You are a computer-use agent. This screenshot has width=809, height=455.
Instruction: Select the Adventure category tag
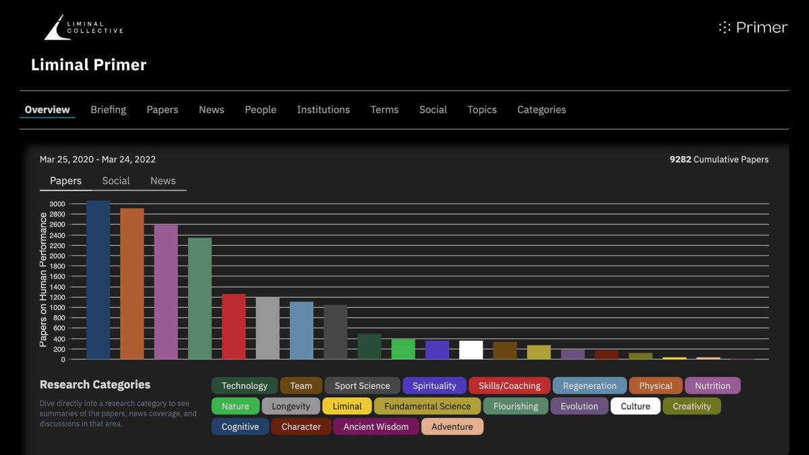pyautogui.click(x=452, y=426)
